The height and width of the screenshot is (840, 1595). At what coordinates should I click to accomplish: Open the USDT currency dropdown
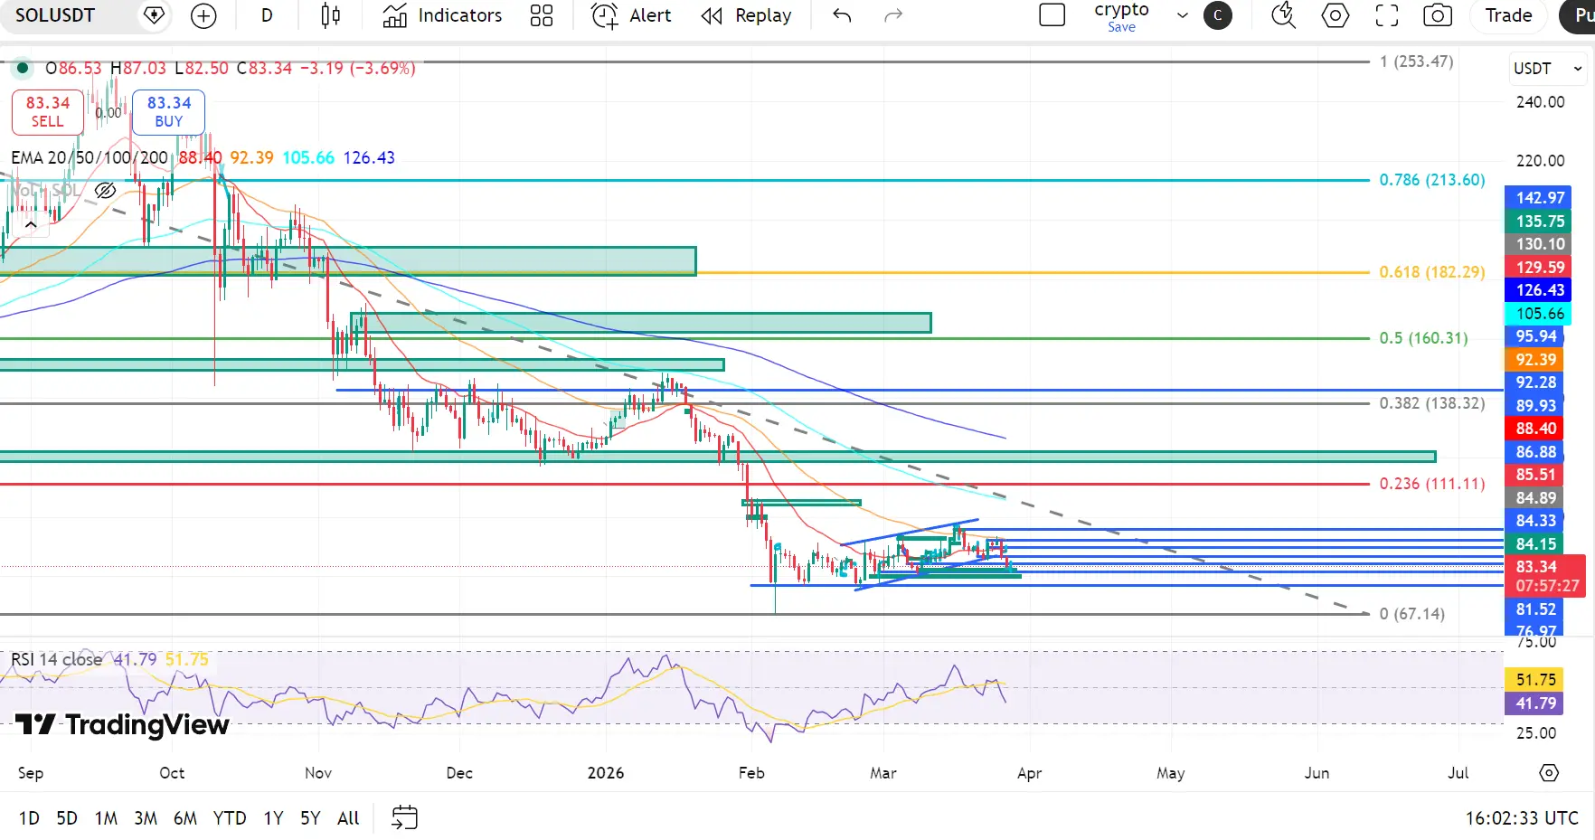click(1548, 69)
